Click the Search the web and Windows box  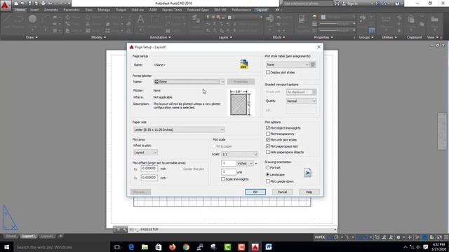click(62, 247)
